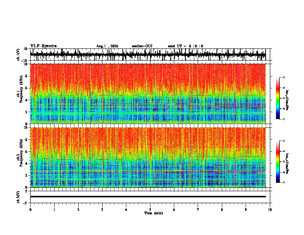Click the ch.1 frequency axis "4" tick label

point(26,100)
